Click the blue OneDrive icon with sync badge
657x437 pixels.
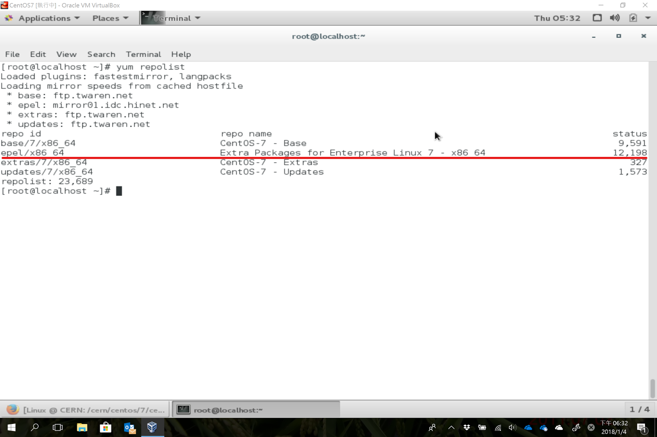[x=544, y=428]
